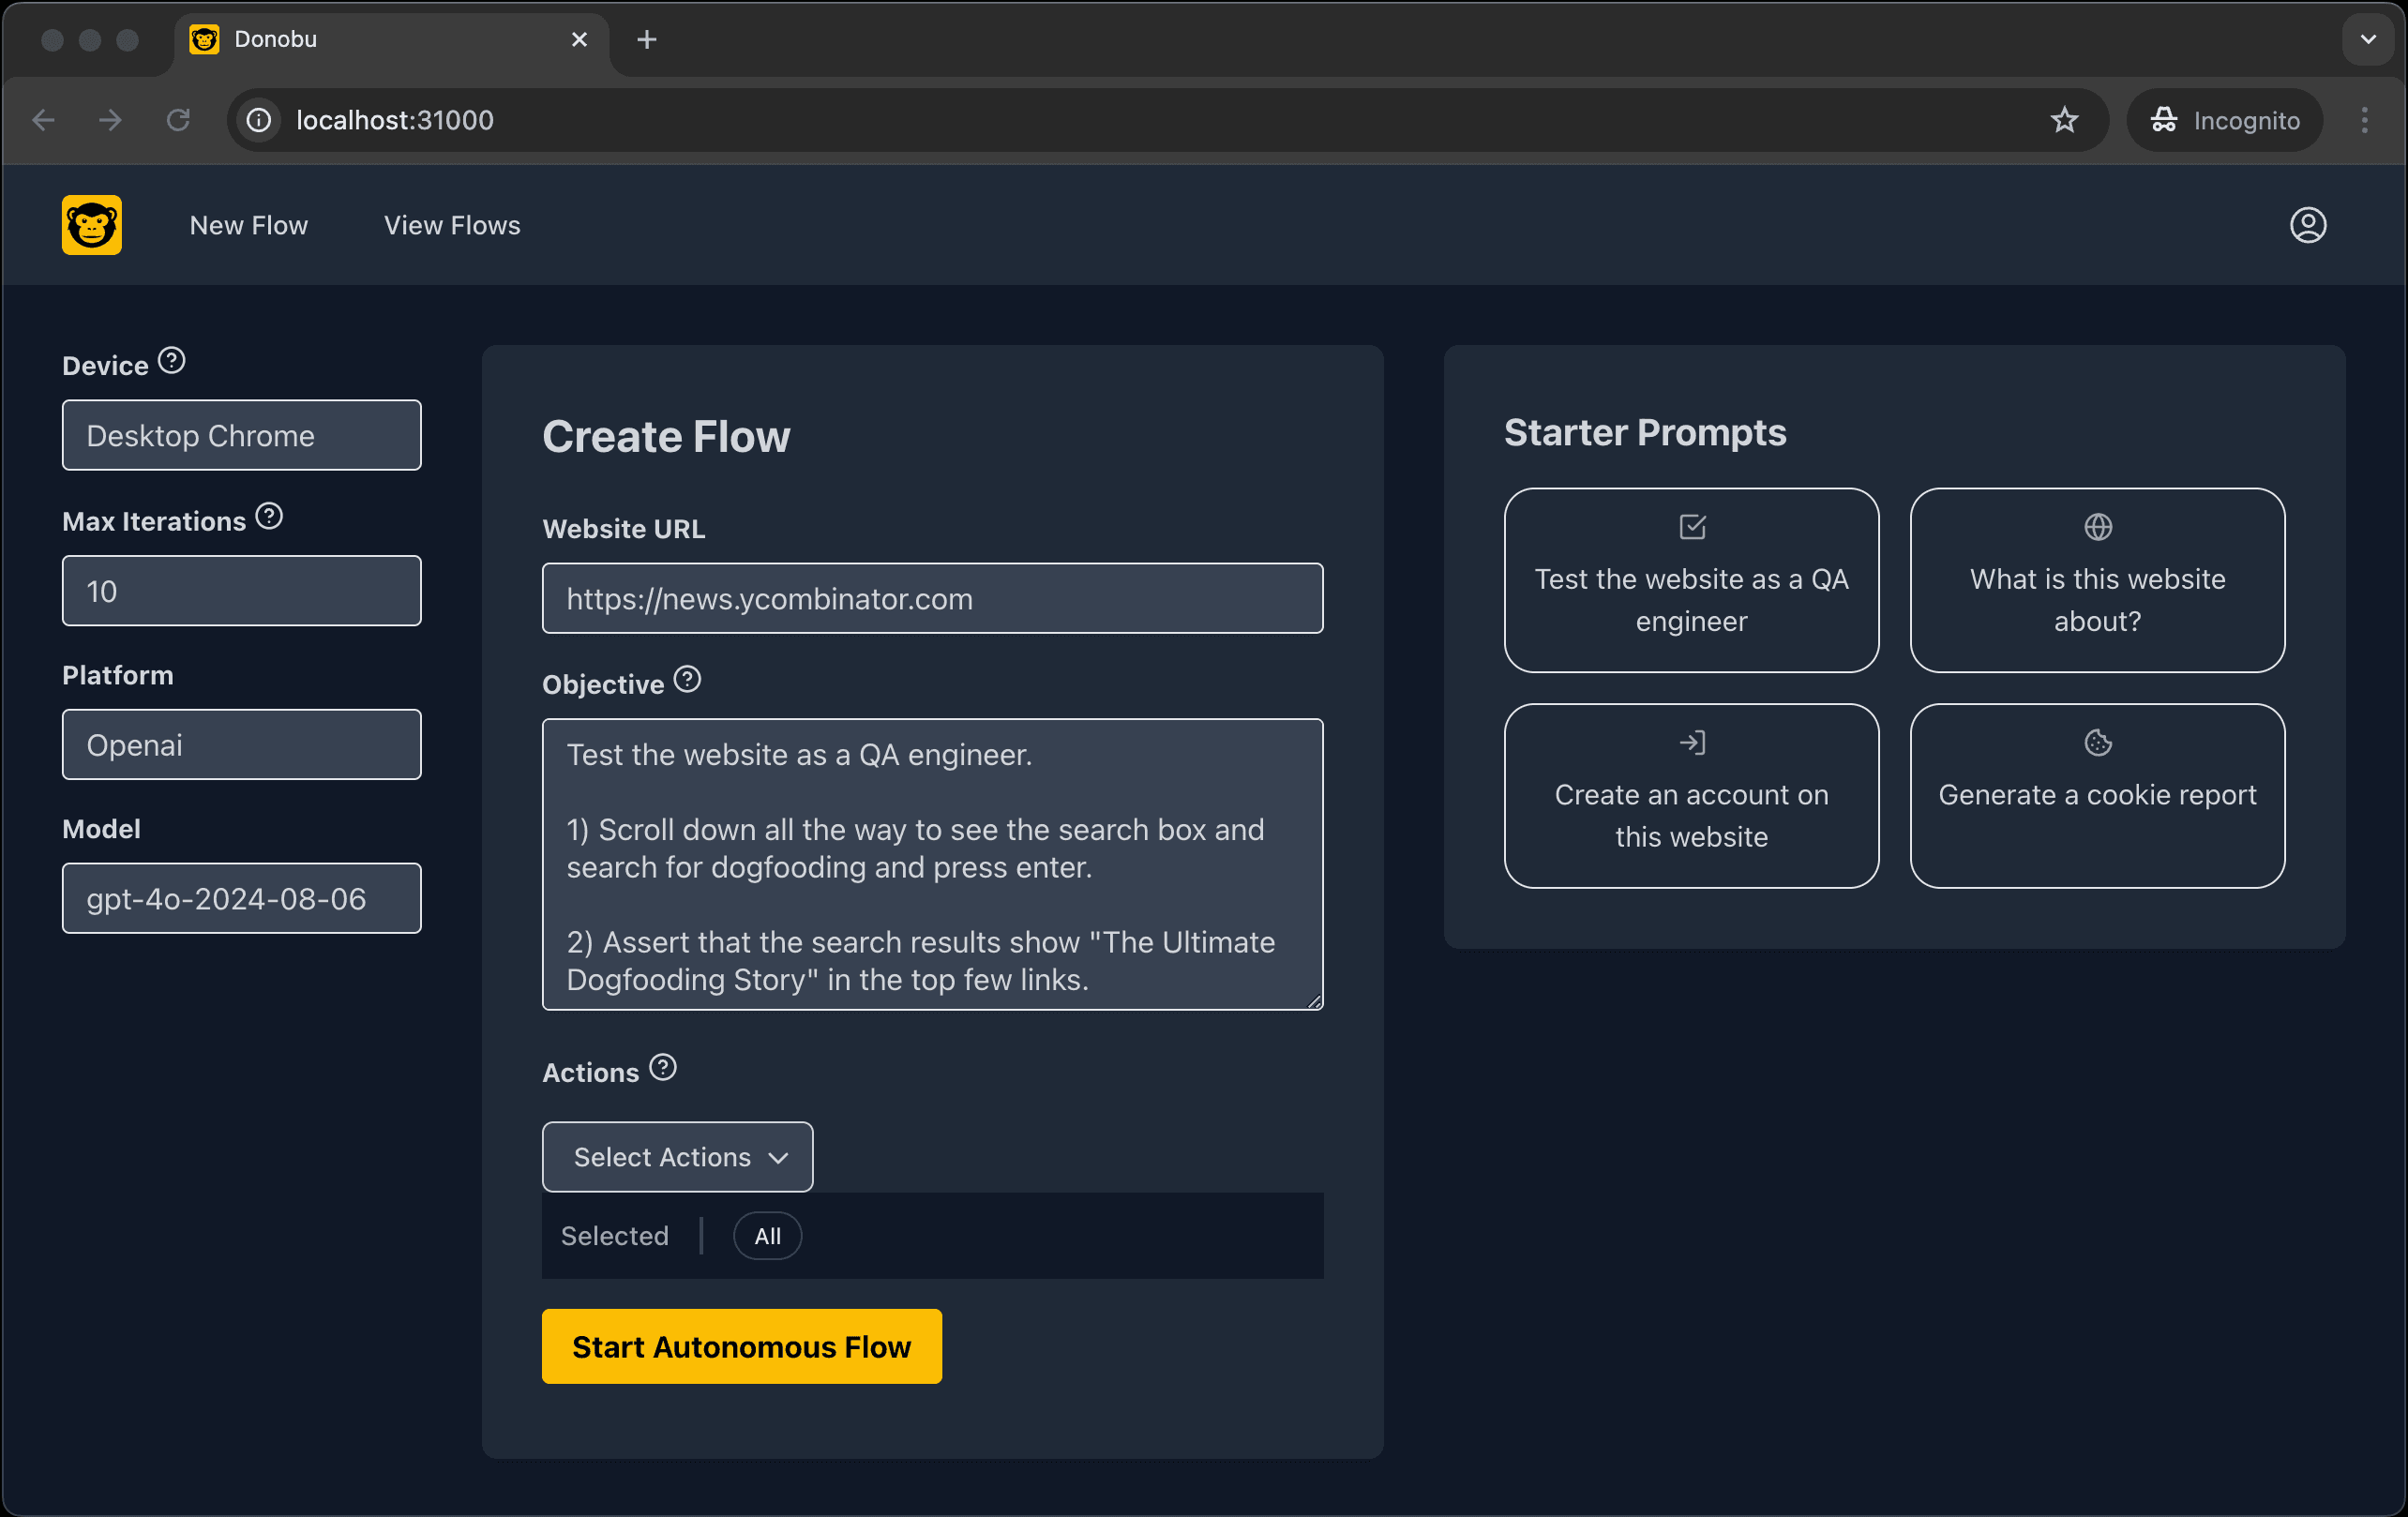Open the View Flows nav item
The width and height of the screenshot is (2408, 1517).
(452, 225)
